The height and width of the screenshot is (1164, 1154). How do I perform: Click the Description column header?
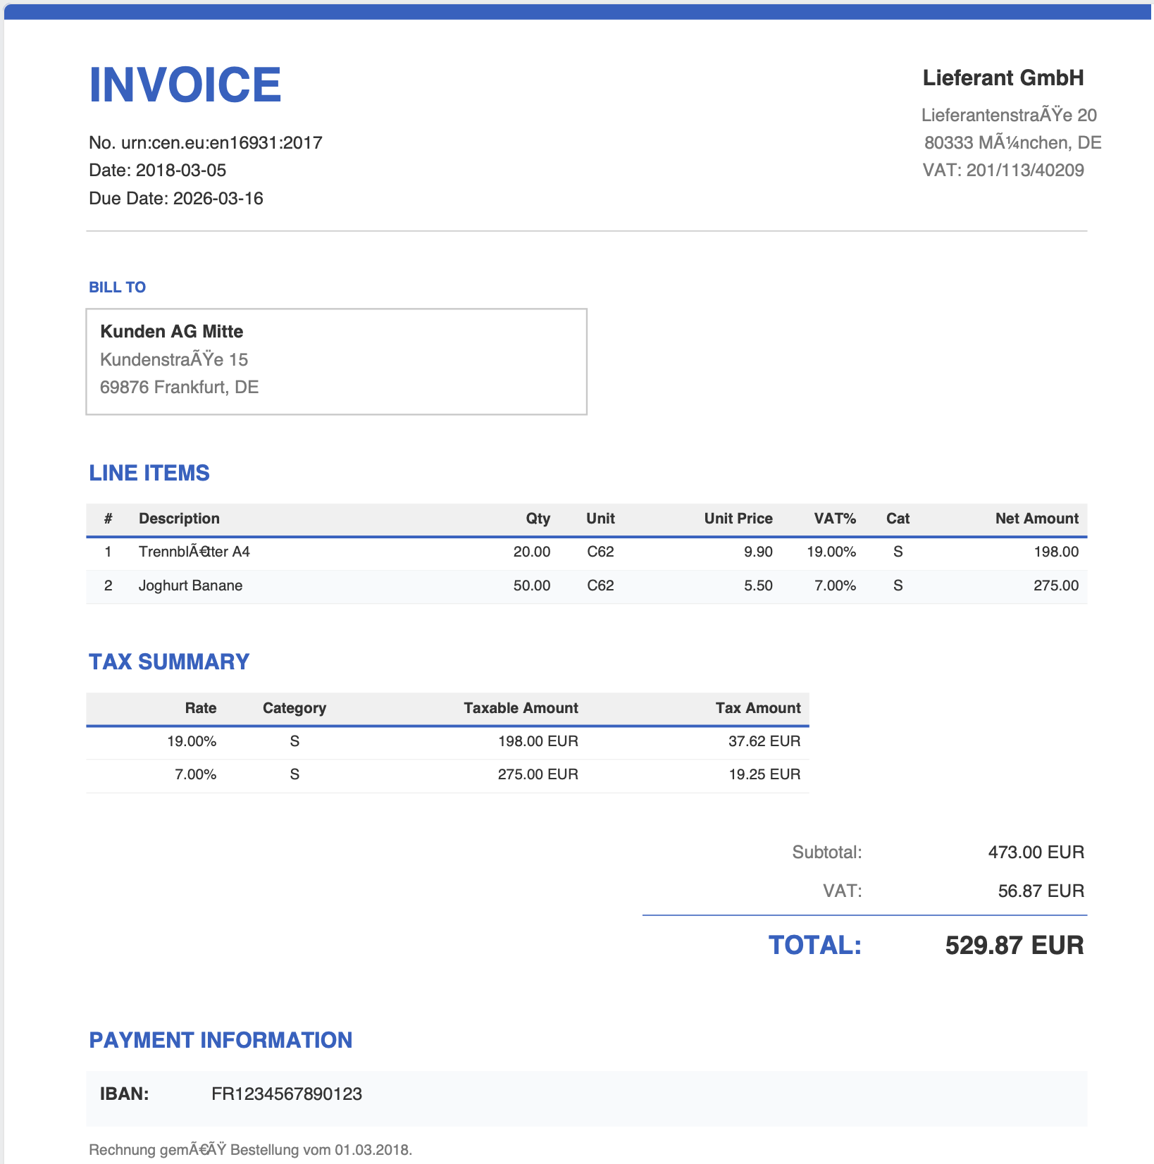click(179, 519)
